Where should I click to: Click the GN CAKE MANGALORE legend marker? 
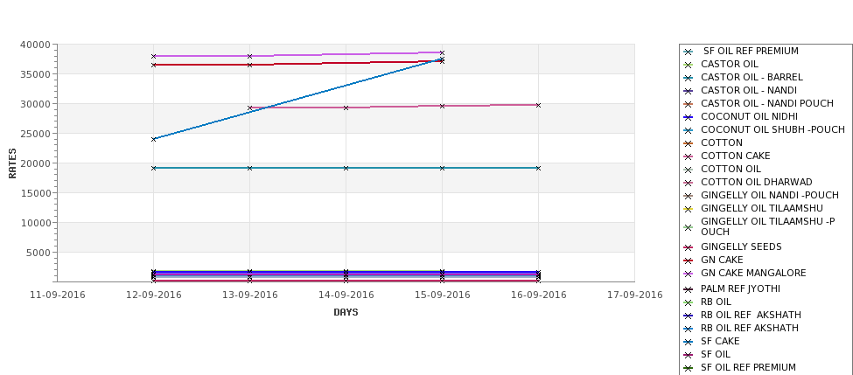point(689,274)
